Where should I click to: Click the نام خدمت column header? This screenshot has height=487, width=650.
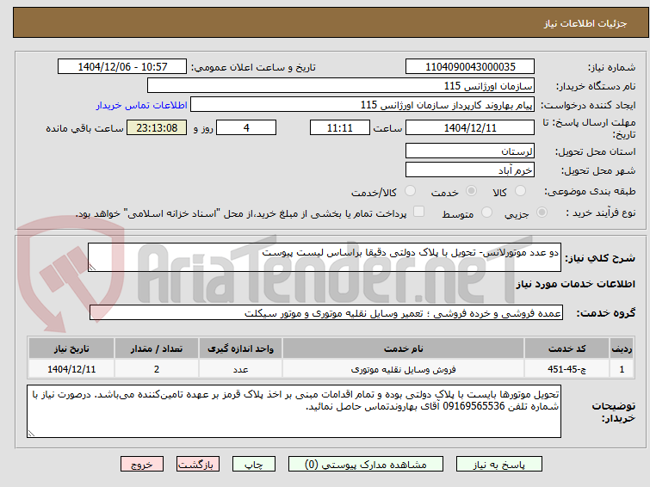pyautogui.click(x=404, y=348)
